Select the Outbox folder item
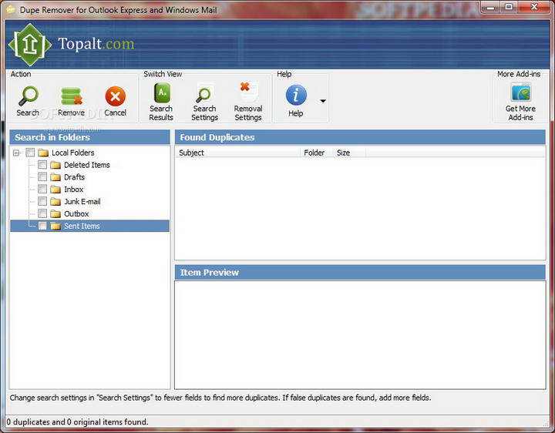Viewport: 555px width, 433px height. (76, 213)
